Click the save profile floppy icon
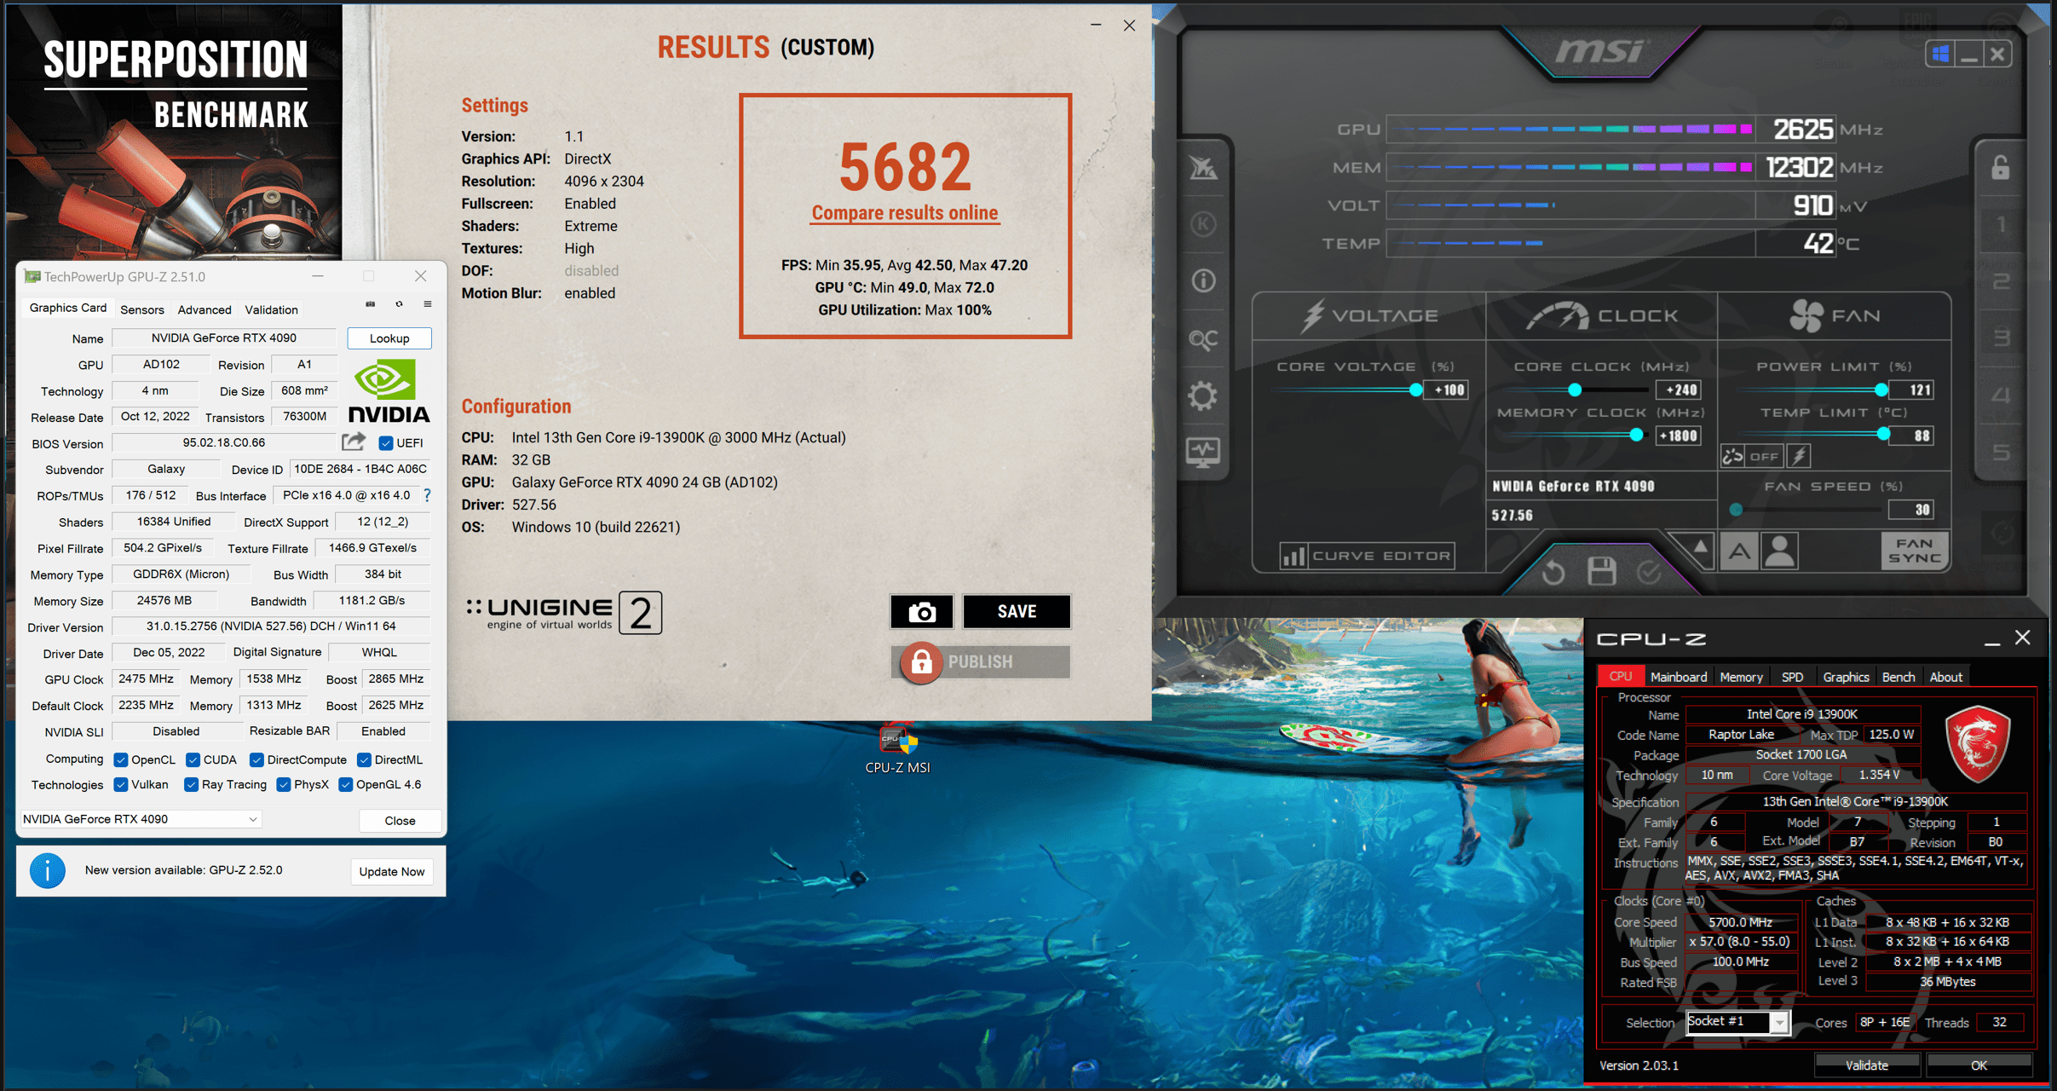The width and height of the screenshot is (2057, 1091). click(x=1601, y=572)
